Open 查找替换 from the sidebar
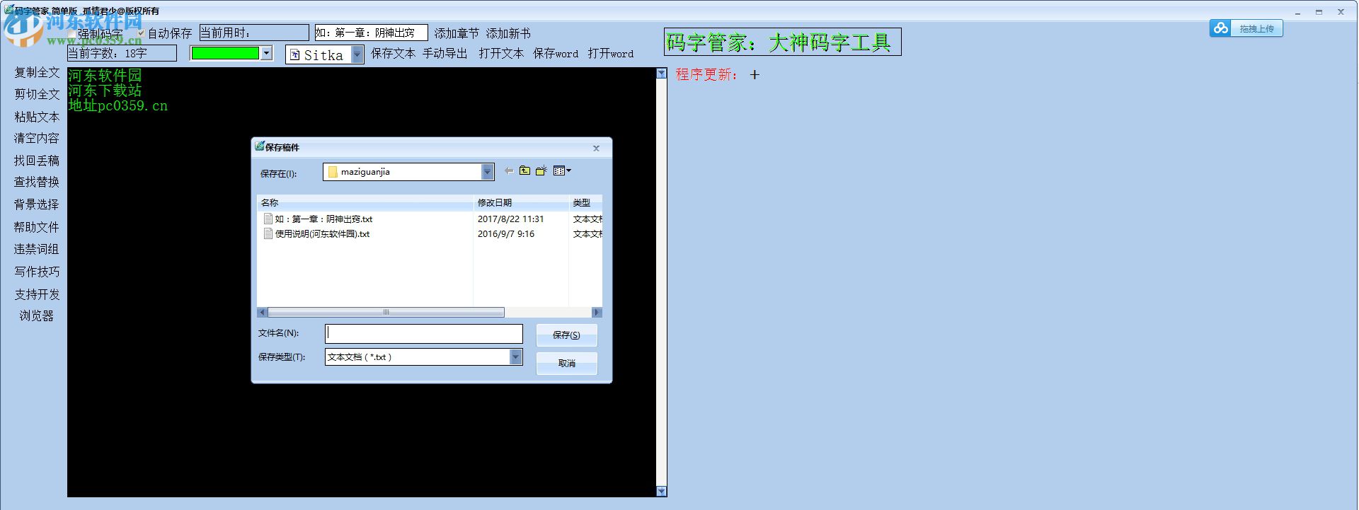The height and width of the screenshot is (510, 1359). (37, 182)
